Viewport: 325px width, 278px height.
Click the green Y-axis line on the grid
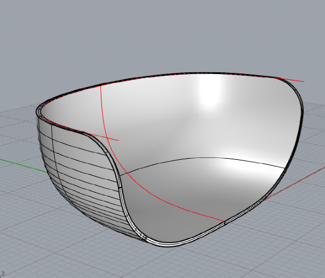[23, 166]
